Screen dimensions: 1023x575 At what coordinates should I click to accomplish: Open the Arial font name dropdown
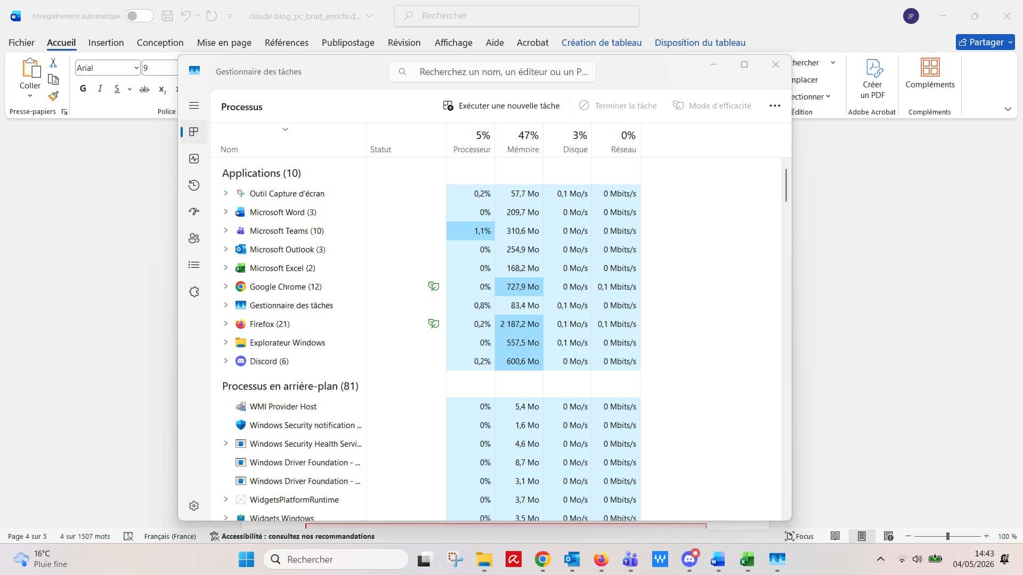(x=136, y=68)
